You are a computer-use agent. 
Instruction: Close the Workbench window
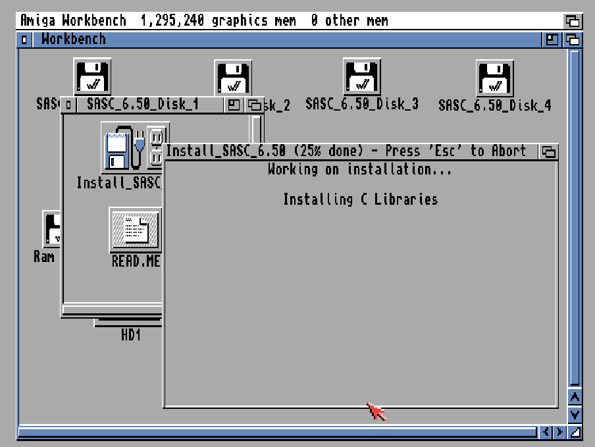(24, 39)
